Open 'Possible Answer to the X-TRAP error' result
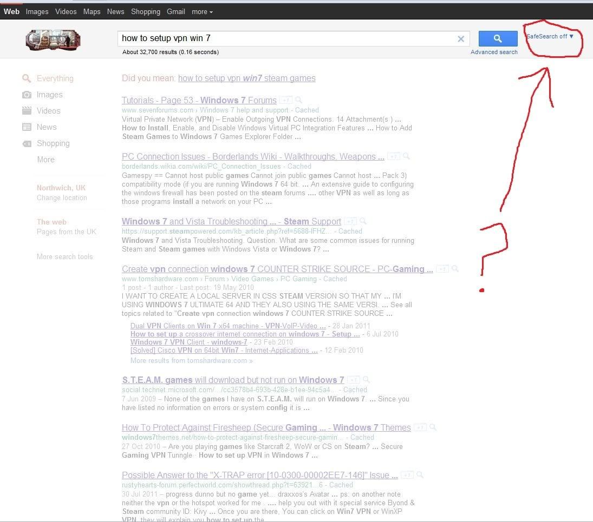The width and height of the screenshot is (593, 522). pos(260,475)
